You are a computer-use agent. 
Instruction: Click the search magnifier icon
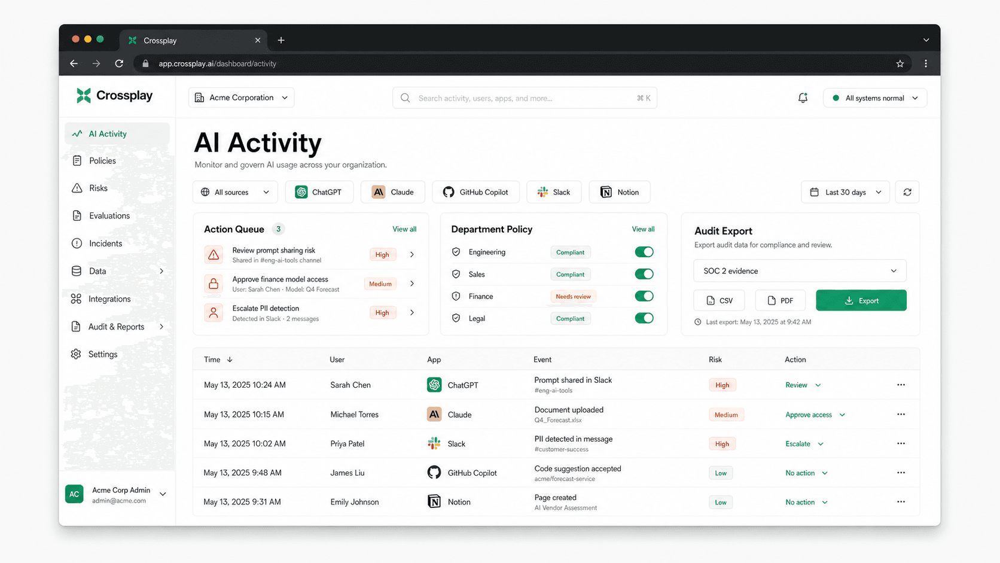click(x=406, y=98)
